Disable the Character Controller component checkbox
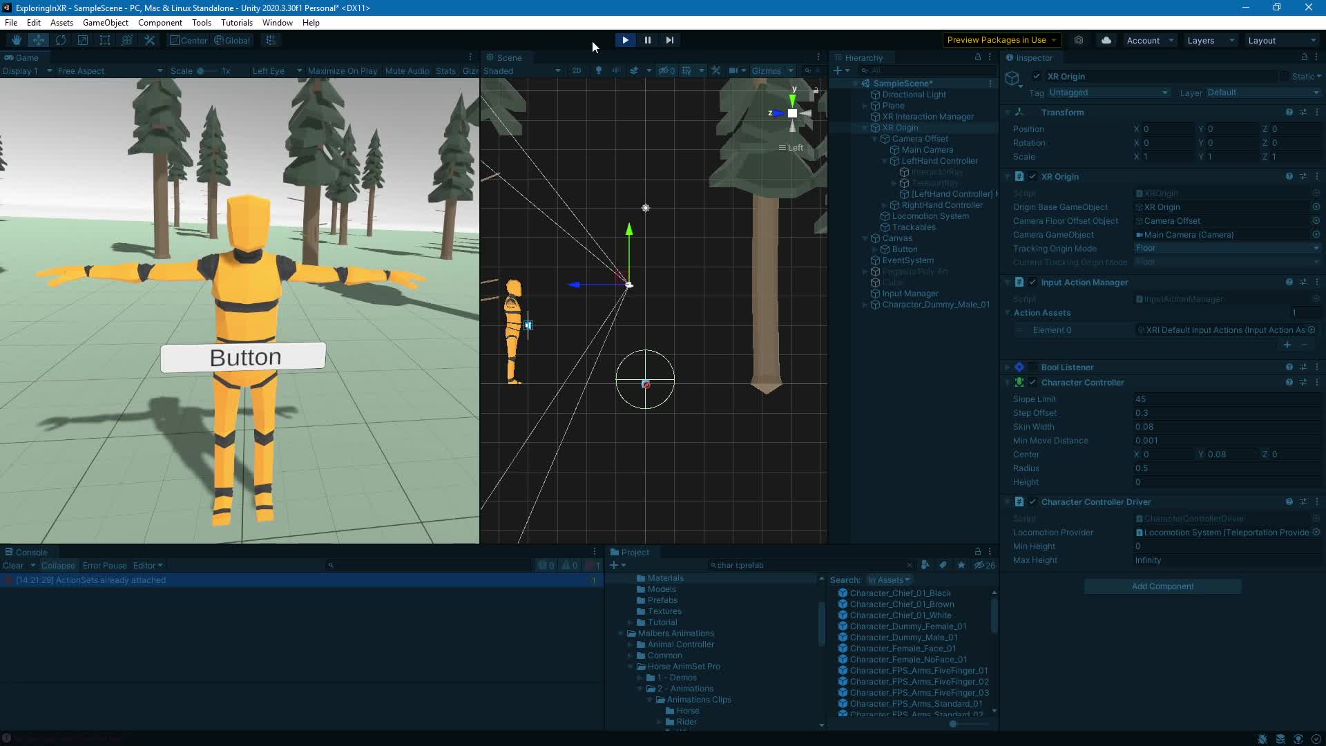The image size is (1326, 746). [x=1032, y=383]
